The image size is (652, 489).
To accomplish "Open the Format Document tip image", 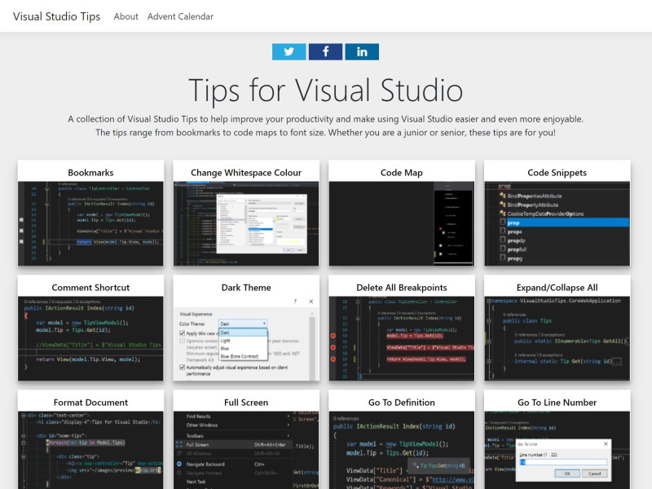I will (90, 450).
